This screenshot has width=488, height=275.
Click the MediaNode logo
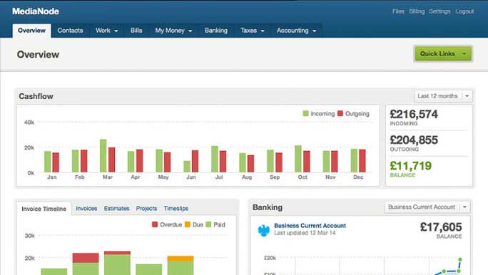coord(36,11)
